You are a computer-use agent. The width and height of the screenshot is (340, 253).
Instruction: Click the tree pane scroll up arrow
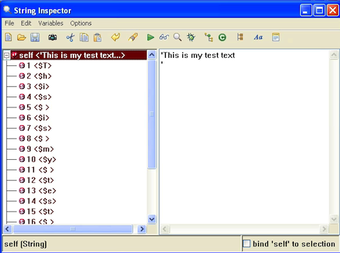pos(152,55)
